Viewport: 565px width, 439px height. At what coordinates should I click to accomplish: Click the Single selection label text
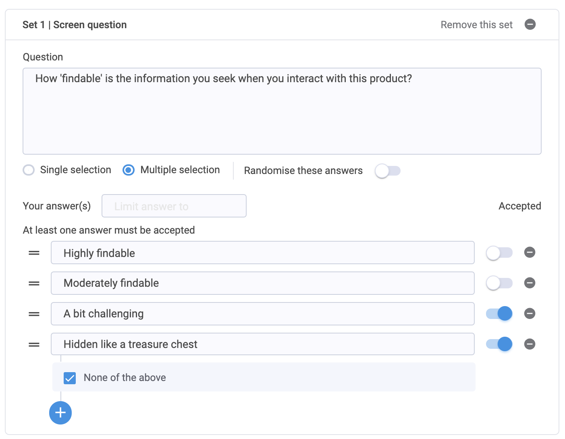[76, 170]
